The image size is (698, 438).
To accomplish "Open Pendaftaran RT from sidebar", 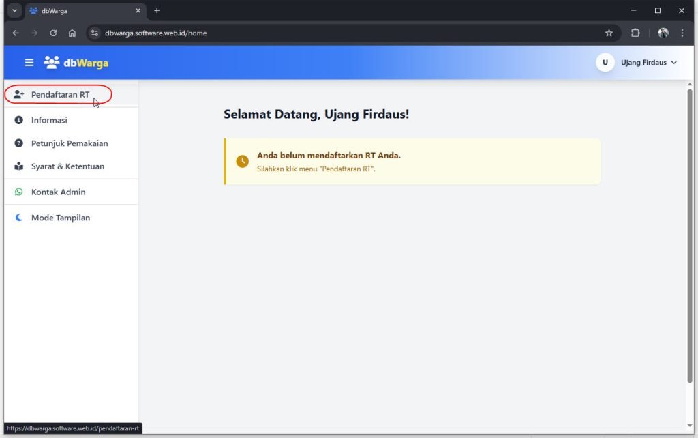I will tap(60, 95).
